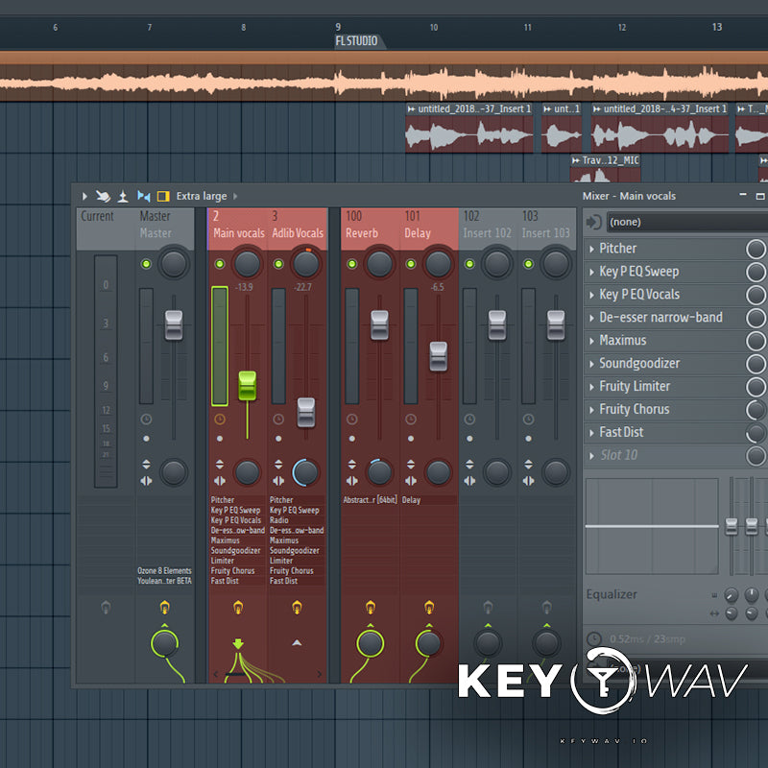Mute the Main vocals mixer track
This screenshot has width=768, height=768.
[220, 264]
